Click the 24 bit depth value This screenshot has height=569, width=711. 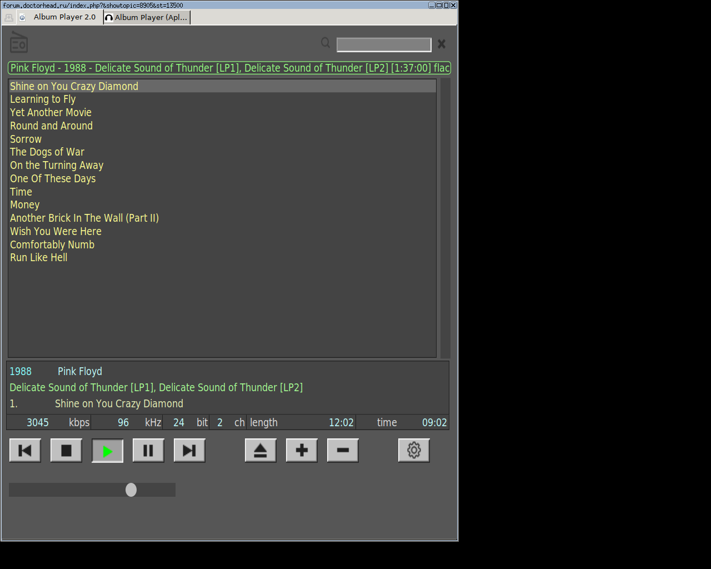179,422
